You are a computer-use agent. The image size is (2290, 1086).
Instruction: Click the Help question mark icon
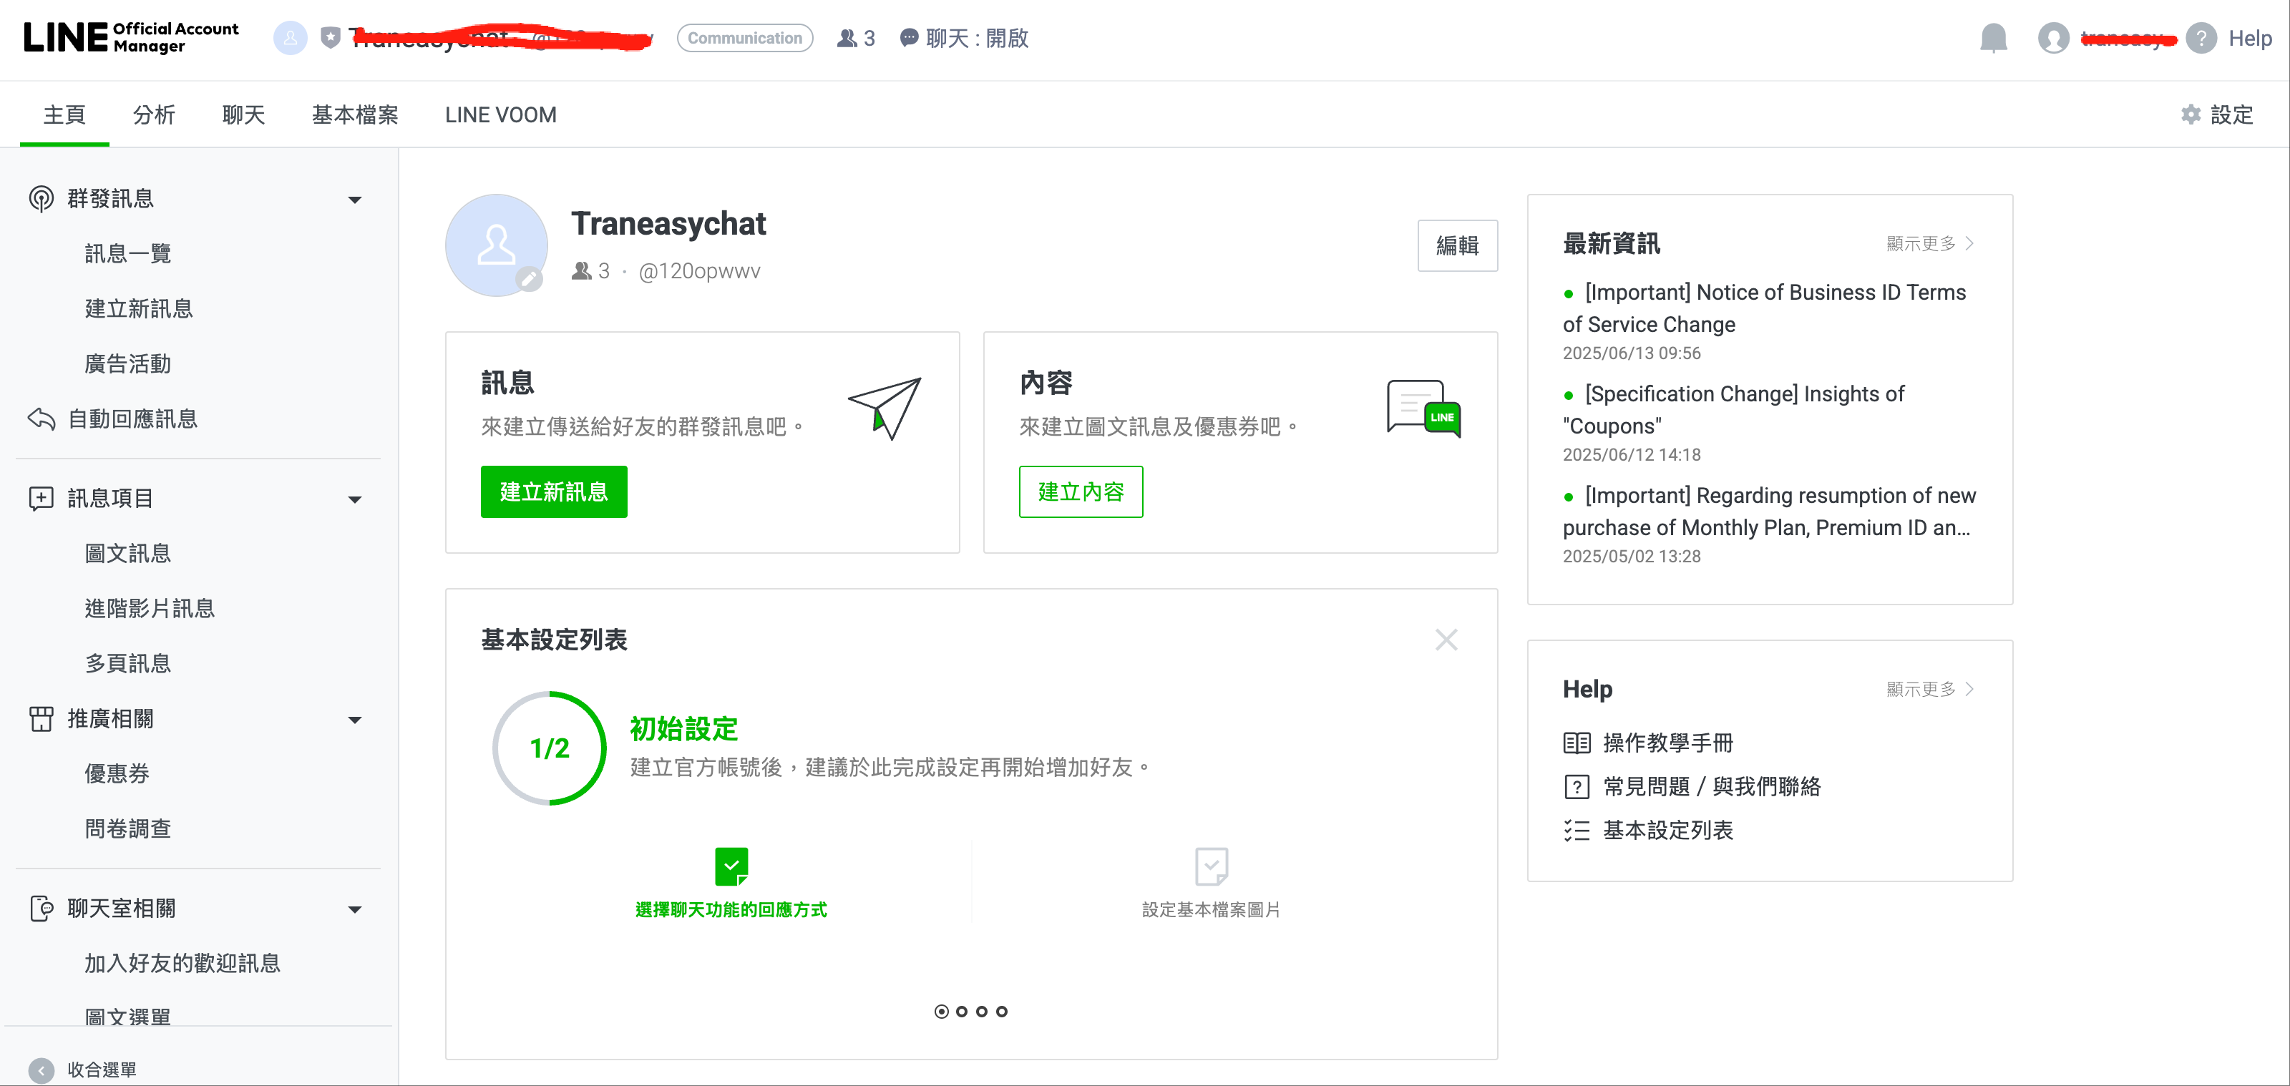(2201, 38)
